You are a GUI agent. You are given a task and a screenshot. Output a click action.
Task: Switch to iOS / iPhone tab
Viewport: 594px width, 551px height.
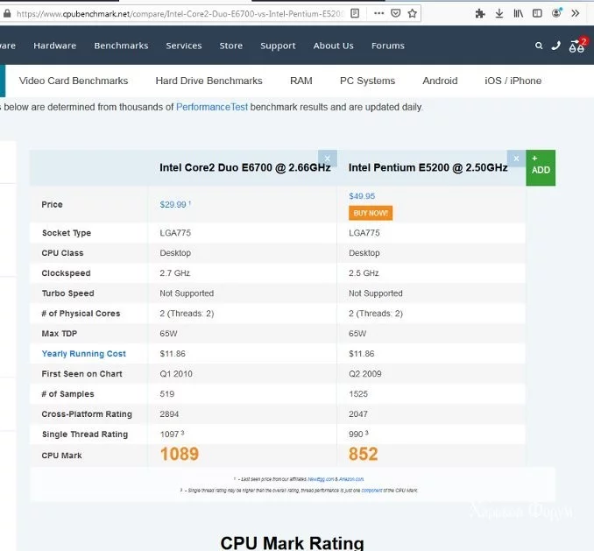(x=513, y=81)
